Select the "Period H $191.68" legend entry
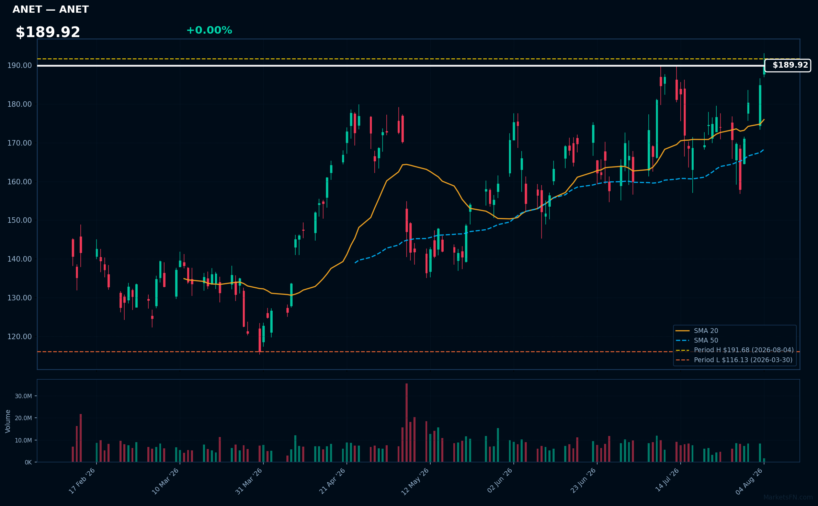Image resolution: width=818 pixels, height=506 pixels. click(x=735, y=350)
